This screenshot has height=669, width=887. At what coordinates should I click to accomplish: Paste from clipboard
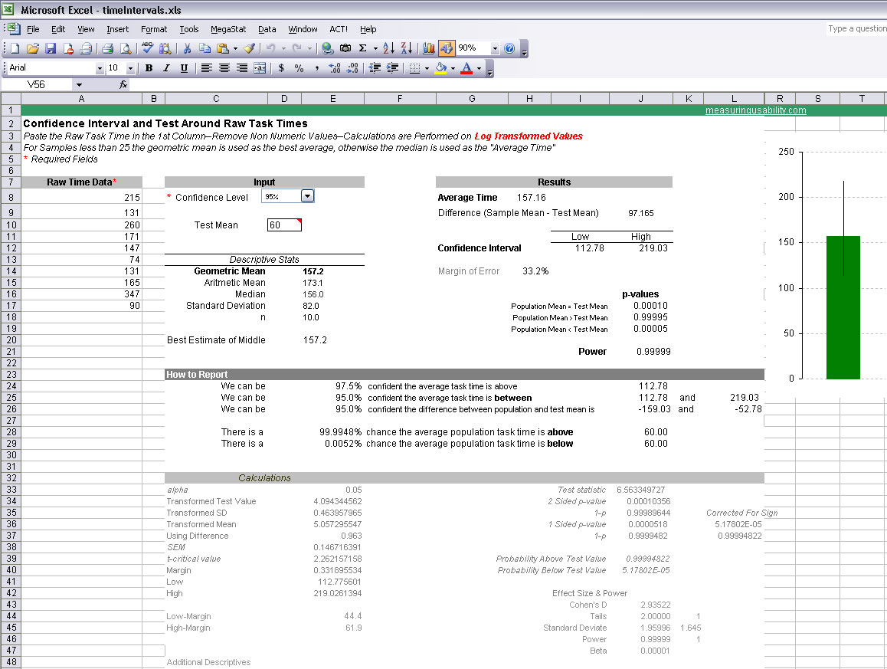click(x=223, y=49)
